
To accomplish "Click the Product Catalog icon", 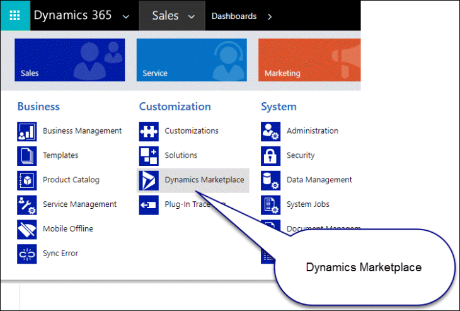I will point(27,180).
